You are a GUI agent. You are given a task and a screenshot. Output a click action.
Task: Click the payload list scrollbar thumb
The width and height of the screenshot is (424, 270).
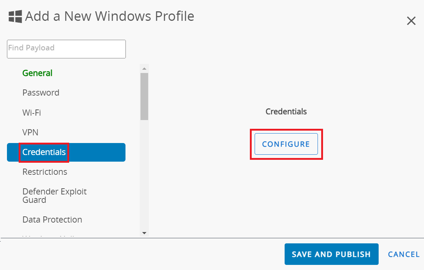point(144,96)
